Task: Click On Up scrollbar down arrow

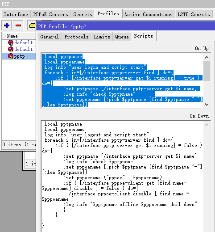Action: pos(207,105)
